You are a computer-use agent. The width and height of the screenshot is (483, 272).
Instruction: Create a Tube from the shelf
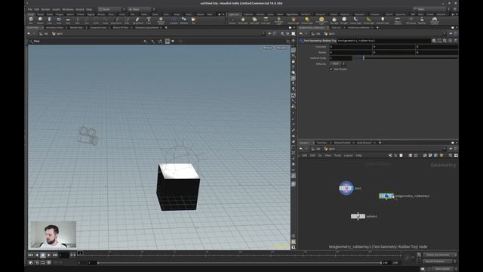click(x=49, y=20)
